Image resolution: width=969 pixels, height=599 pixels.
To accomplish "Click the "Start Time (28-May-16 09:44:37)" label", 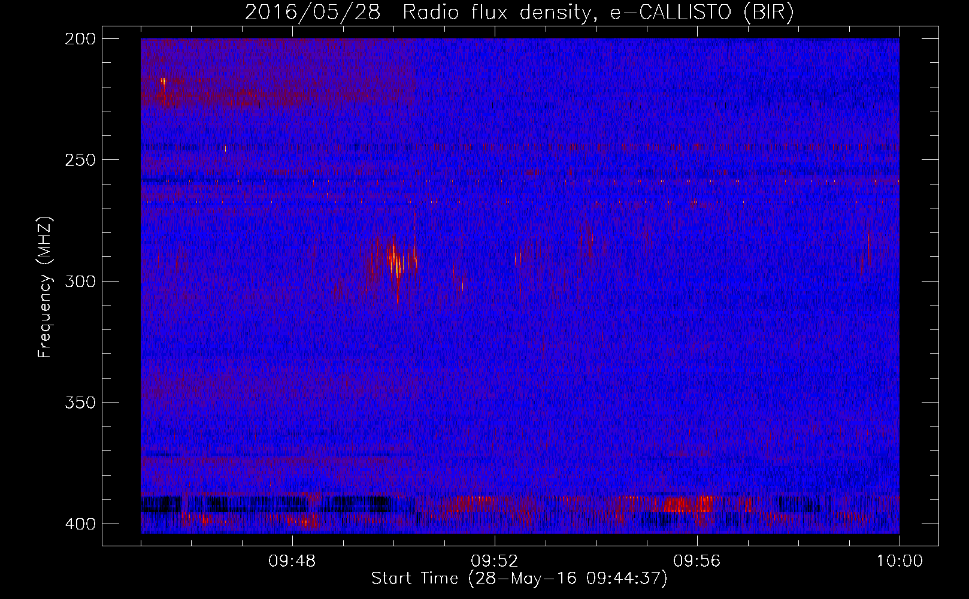I will pyautogui.click(x=519, y=579).
